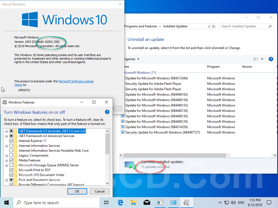The width and height of the screenshot is (278, 208).
Task: Open the Microsoft Software License Terms link
Action: (76, 81)
